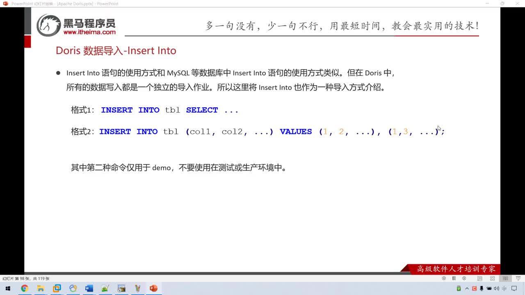Restore down the PowerPoint window
The width and height of the screenshot is (525, 295).
pos(502,4)
